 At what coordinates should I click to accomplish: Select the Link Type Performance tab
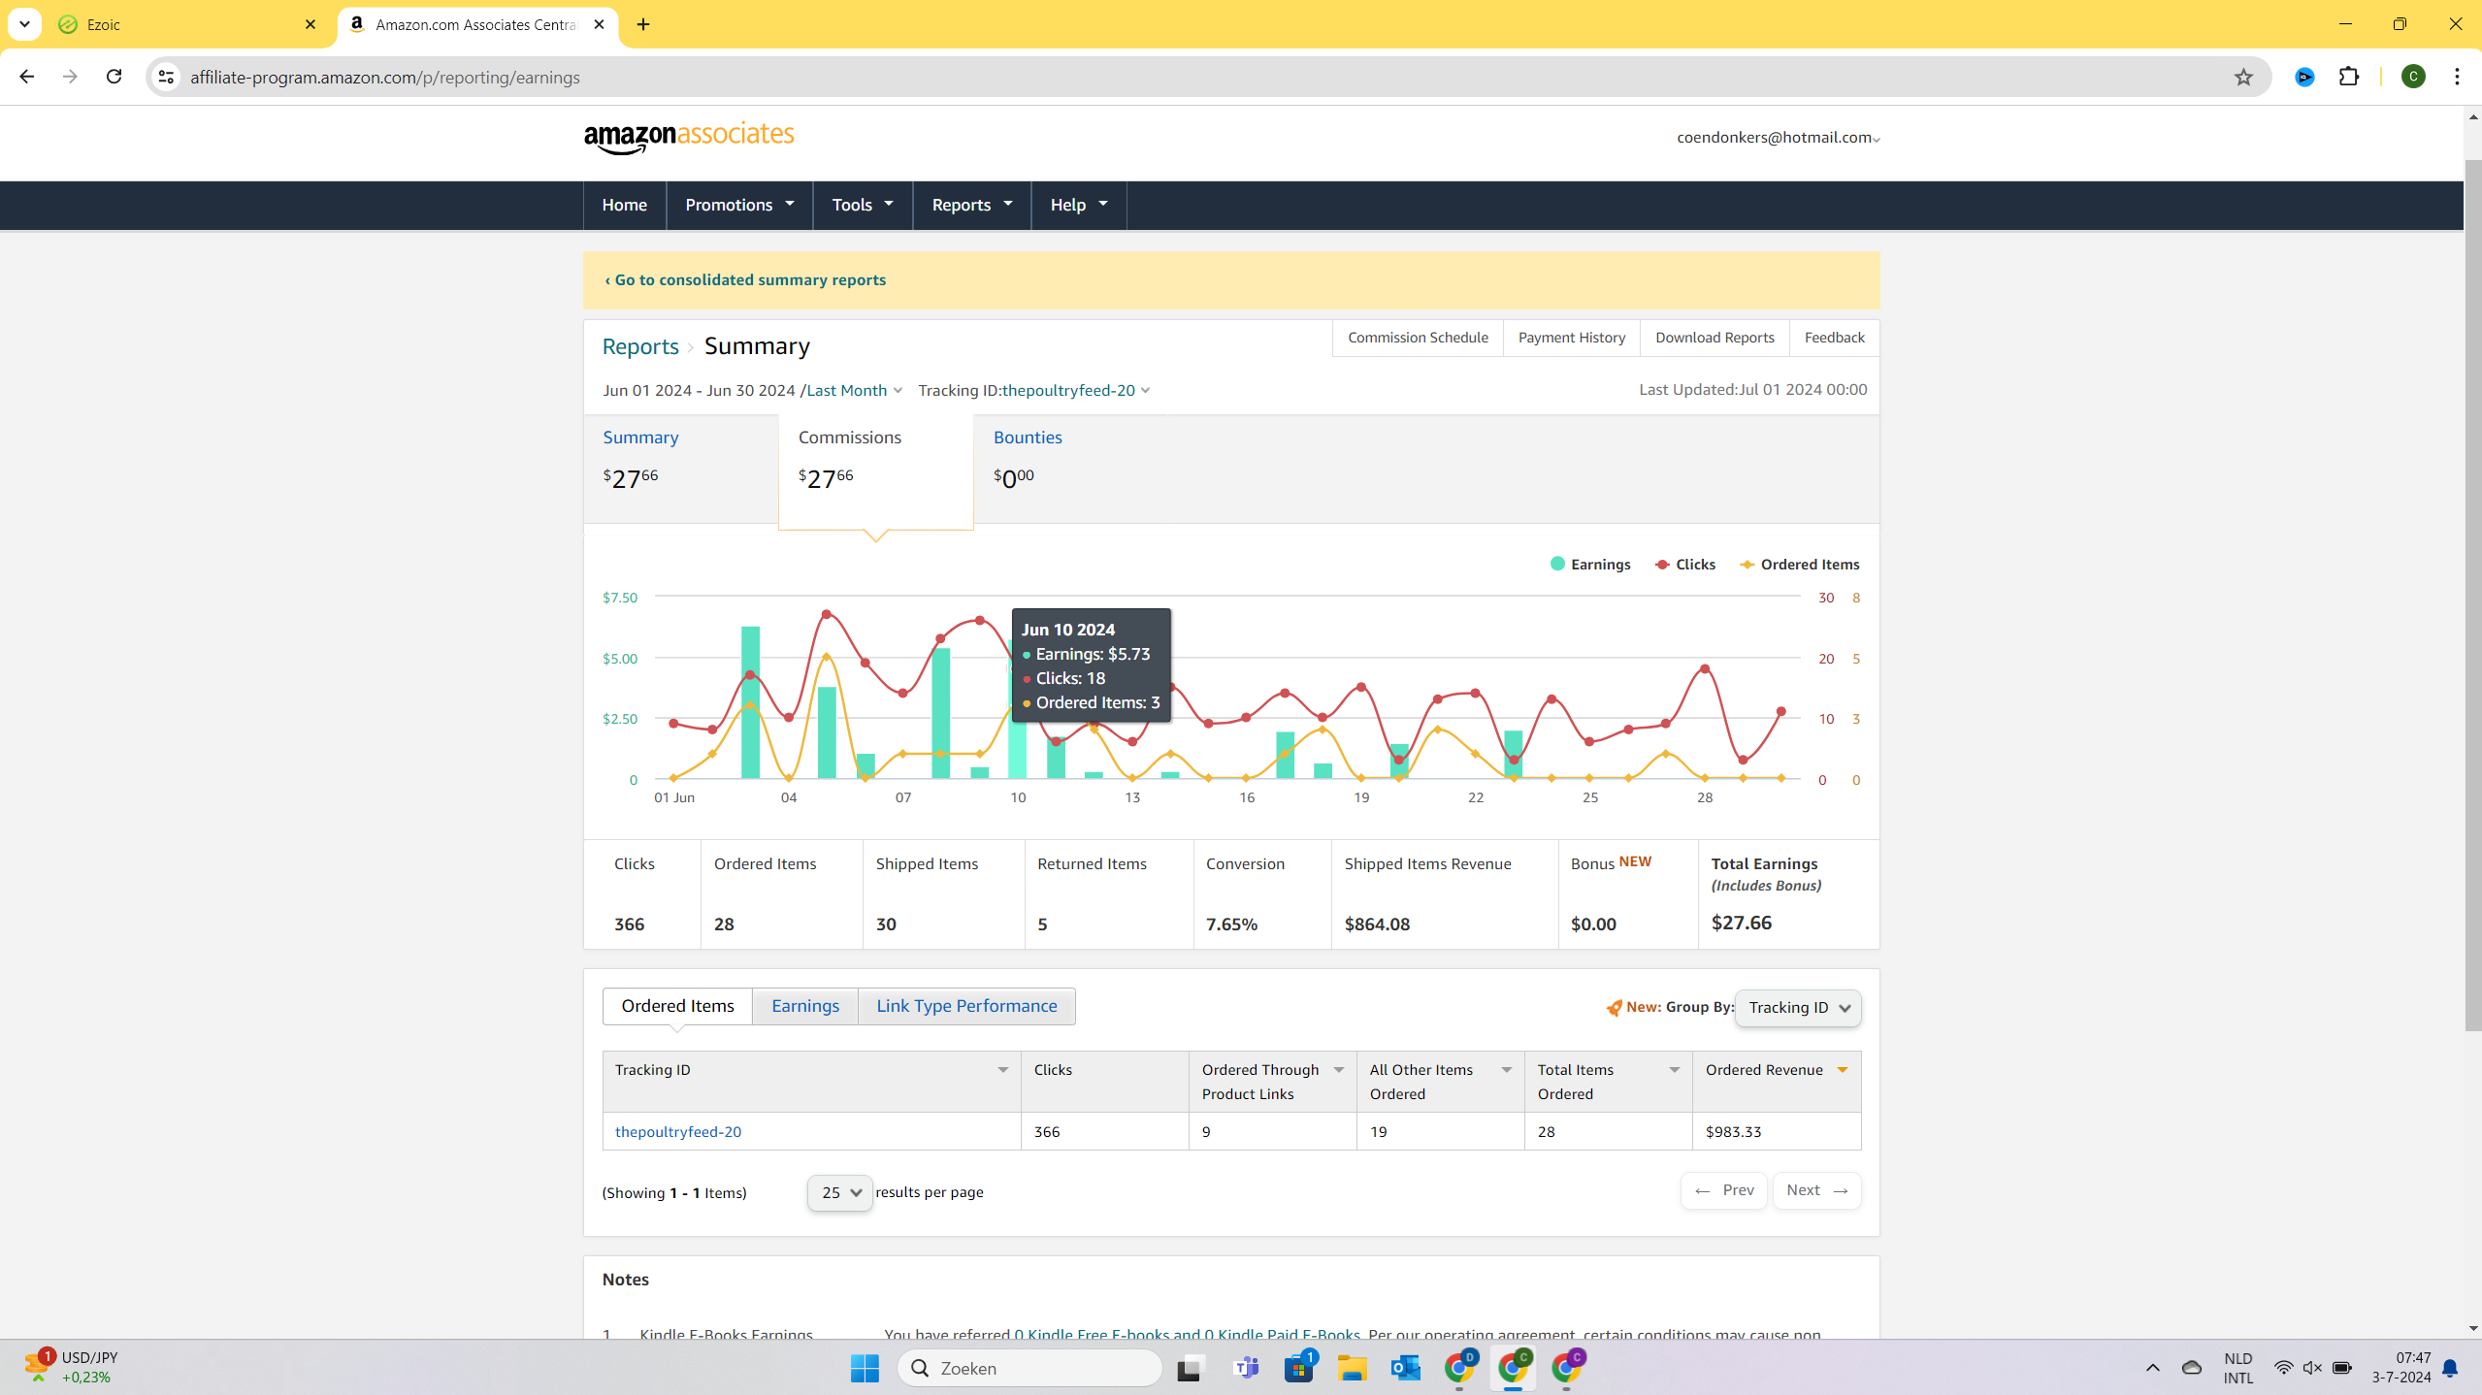(x=966, y=1006)
